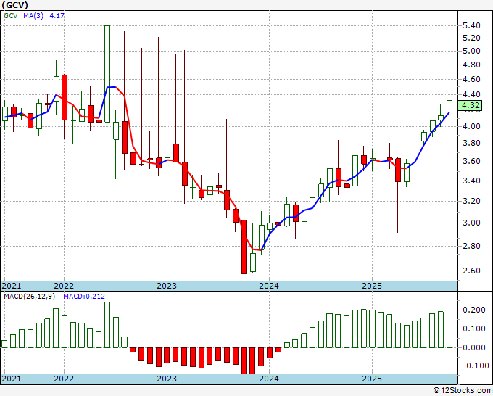Click the current price tag 4.32
This screenshot has height=396, width=493.
tap(471, 105)
